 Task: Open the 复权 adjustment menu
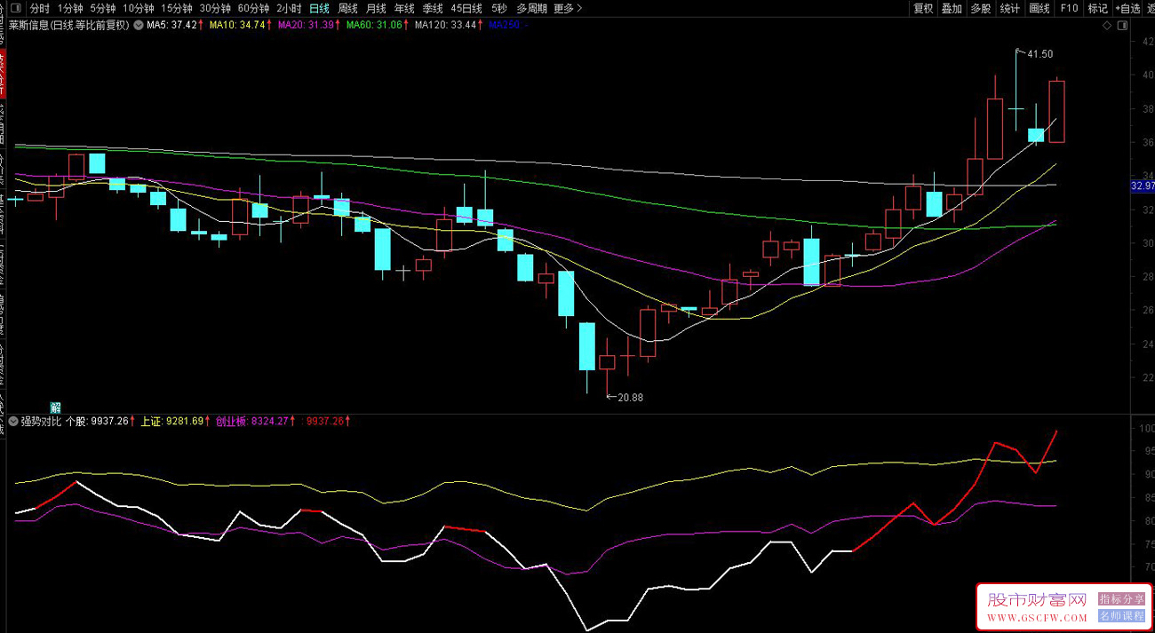coord(924,8)
